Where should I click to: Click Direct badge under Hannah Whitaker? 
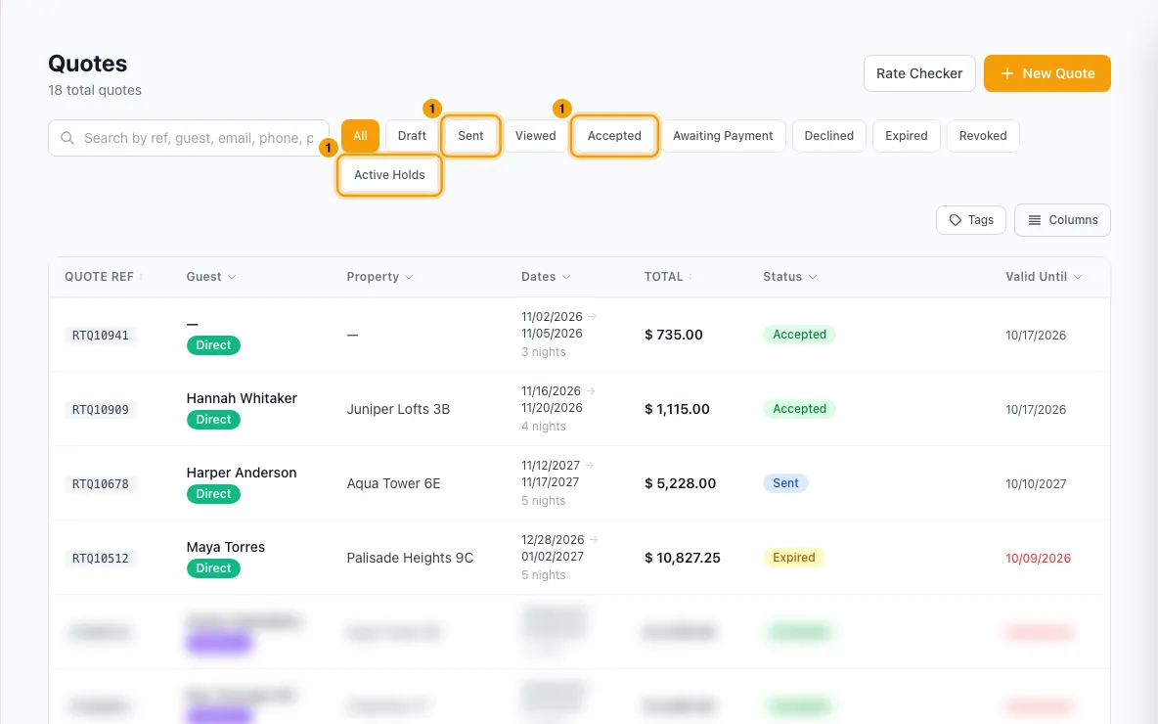pyautogui.click(x=213, y=420)
